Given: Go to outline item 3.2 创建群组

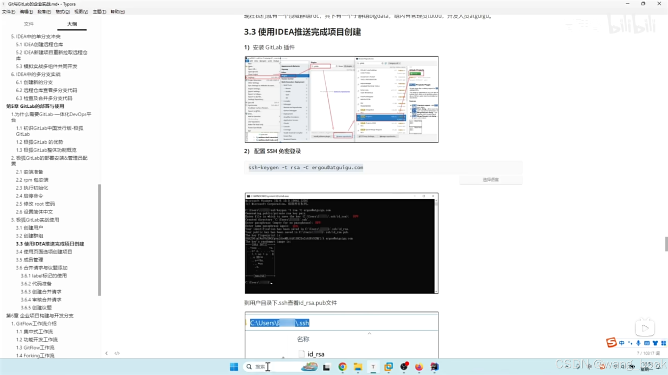Looking at the screenshot, I should click(29, 236).
